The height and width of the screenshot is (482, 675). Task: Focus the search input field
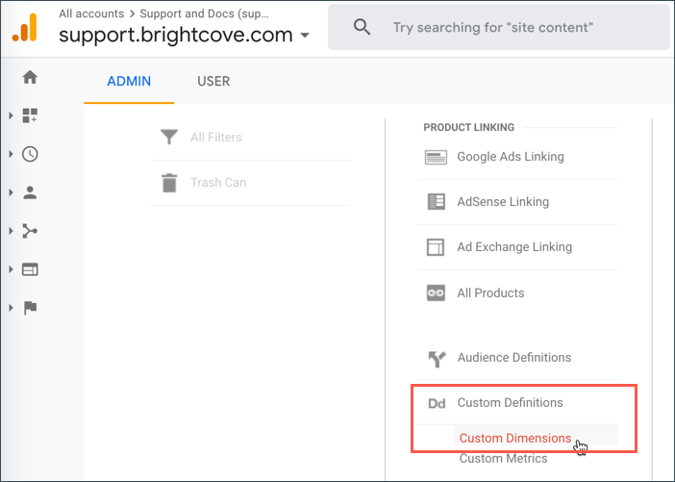pyautogui.click(x=498, y=27)
